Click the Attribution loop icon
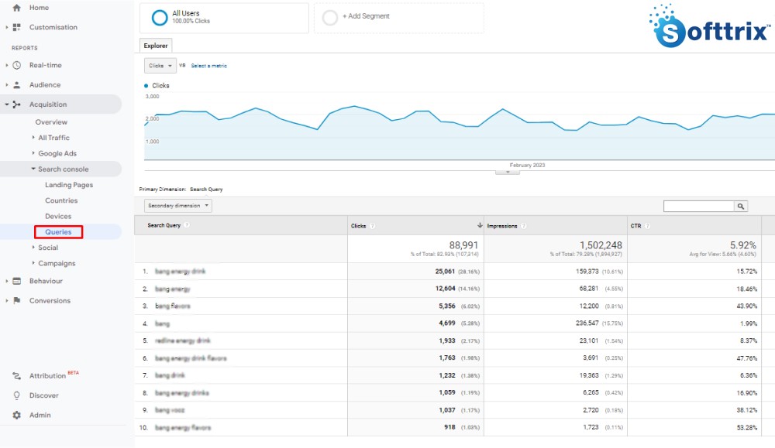This screenshot has height=448, width=775. [x=17, y=376]
